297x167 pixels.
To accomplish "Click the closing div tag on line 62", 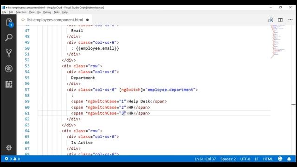I will [x=73, y=119].
